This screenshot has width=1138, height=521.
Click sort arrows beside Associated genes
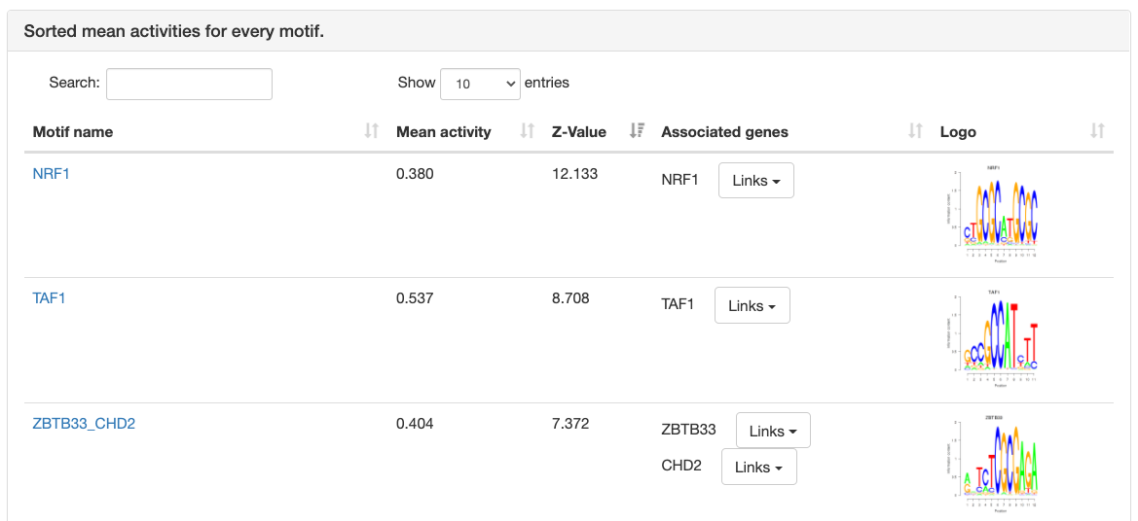click(915, 131)
